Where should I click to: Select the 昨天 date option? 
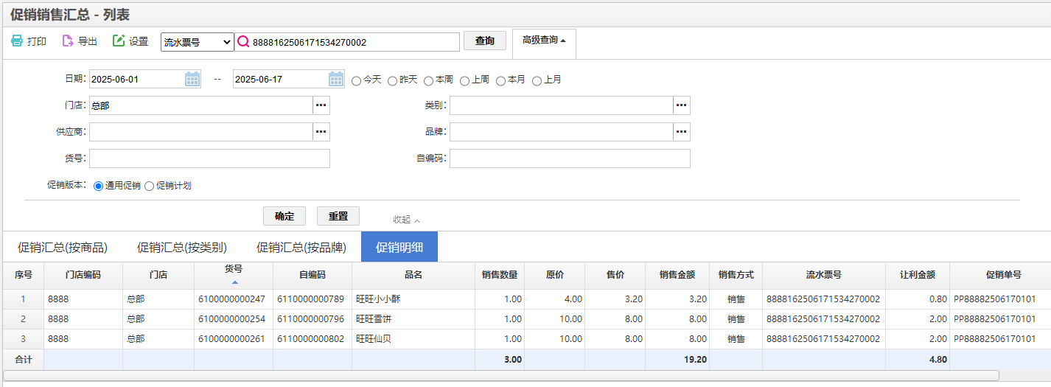tap(393, 80)
